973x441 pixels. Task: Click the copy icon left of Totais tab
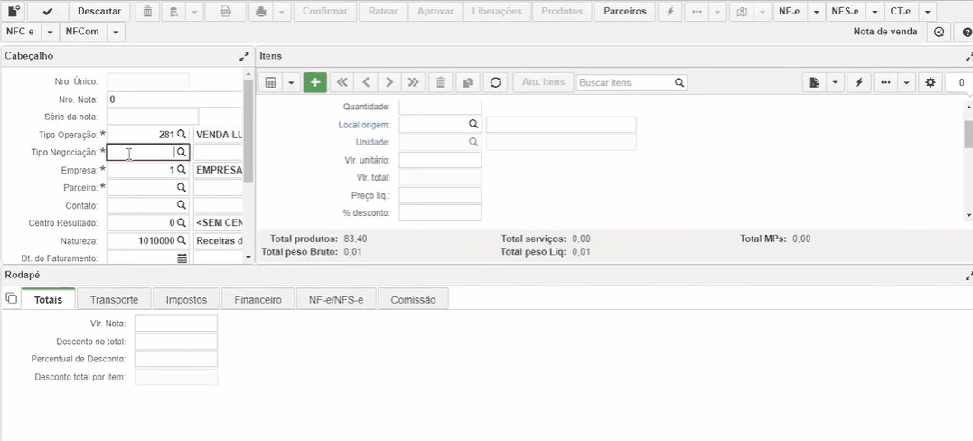coord(11,298)
